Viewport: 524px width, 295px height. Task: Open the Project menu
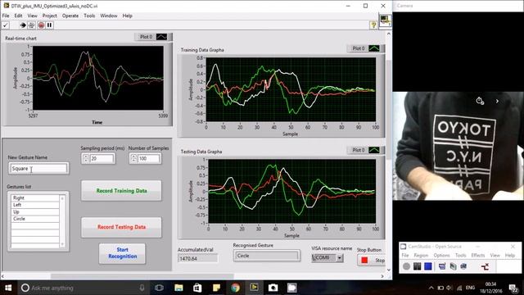click(x=49, y=16)
